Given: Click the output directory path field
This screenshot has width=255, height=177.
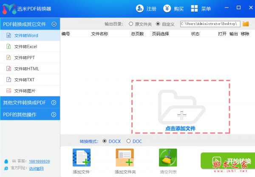Looking at the screenshot, I should pyautogui.click(x=210, y=24).
